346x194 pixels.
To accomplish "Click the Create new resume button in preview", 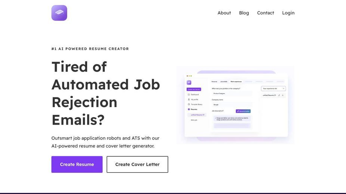I will 194,90.
